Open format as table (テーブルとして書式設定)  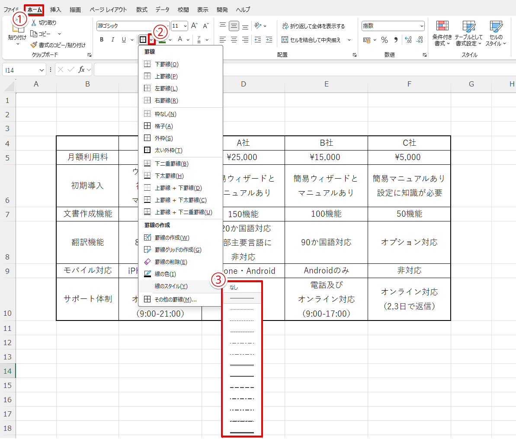[468, 33]
